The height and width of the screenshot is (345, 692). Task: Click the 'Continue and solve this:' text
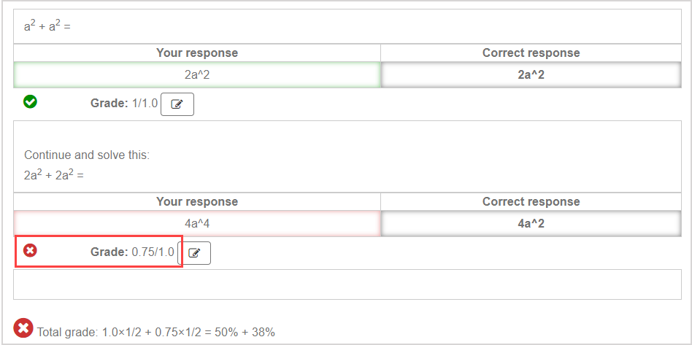[87, 155]
